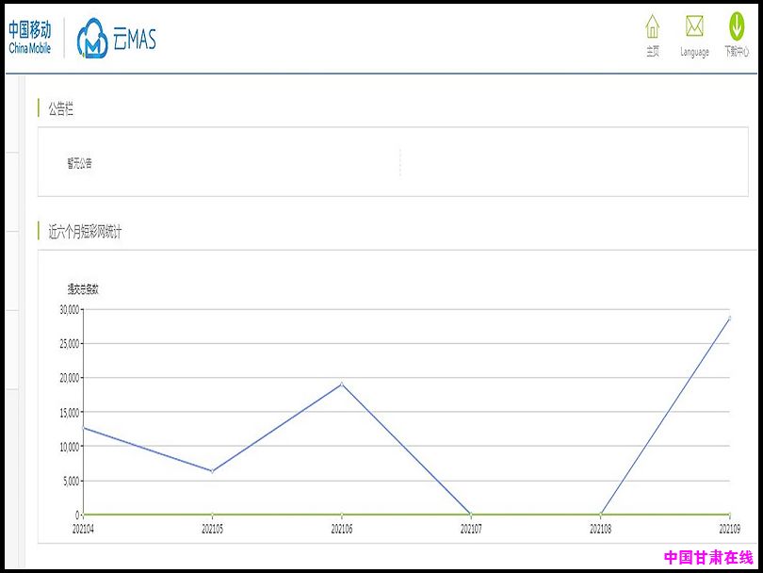Click the 云MAS cloud logo
This screenshot has height=573, width=763.
tap(116, 39)
